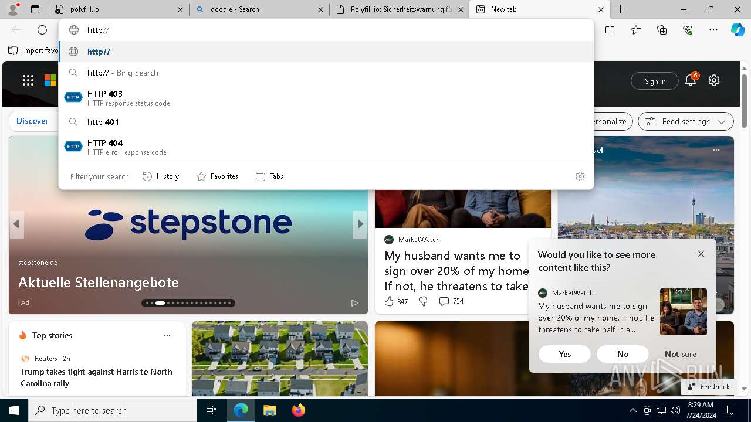Open comments on MarketWatch article

tap(451, 301)
